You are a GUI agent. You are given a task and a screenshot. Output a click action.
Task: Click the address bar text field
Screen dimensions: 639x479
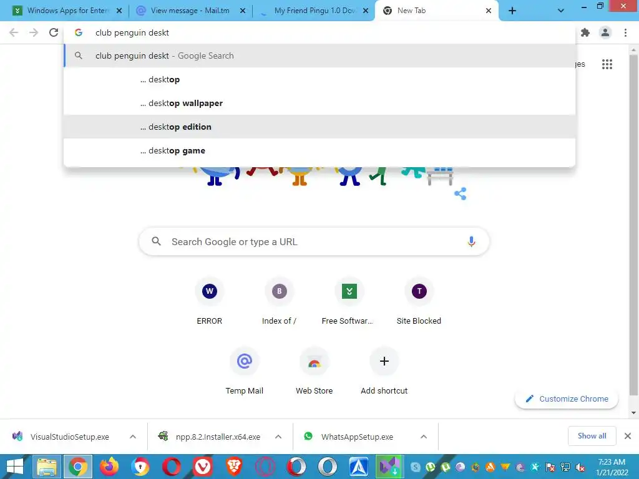pyautogui.click(x=319, y=32)
